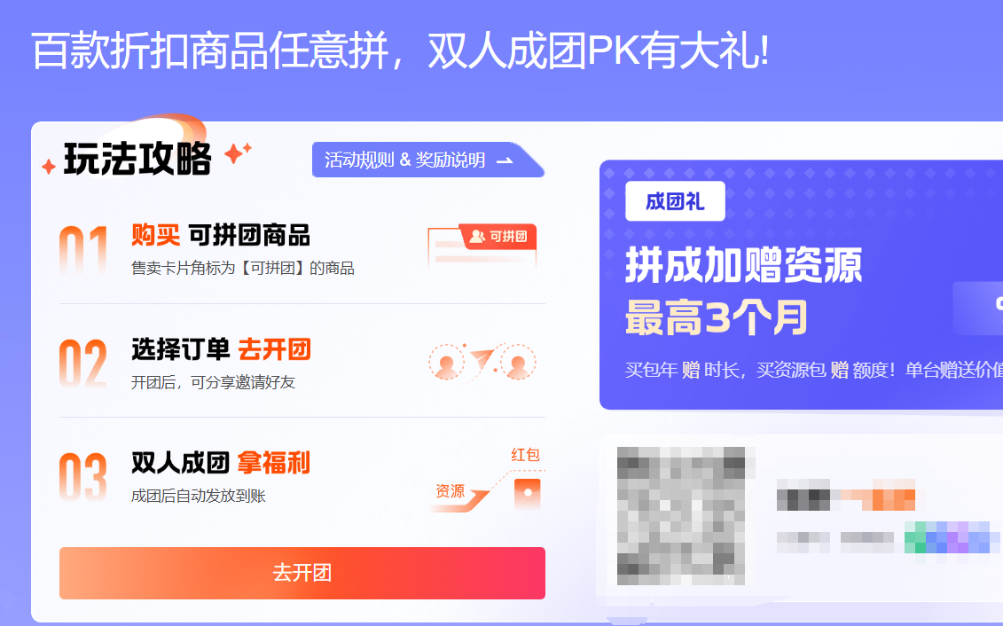Click the 资源 arrow graphic
This screenshot has width=1003, height=626.
(x=458, y=497)
